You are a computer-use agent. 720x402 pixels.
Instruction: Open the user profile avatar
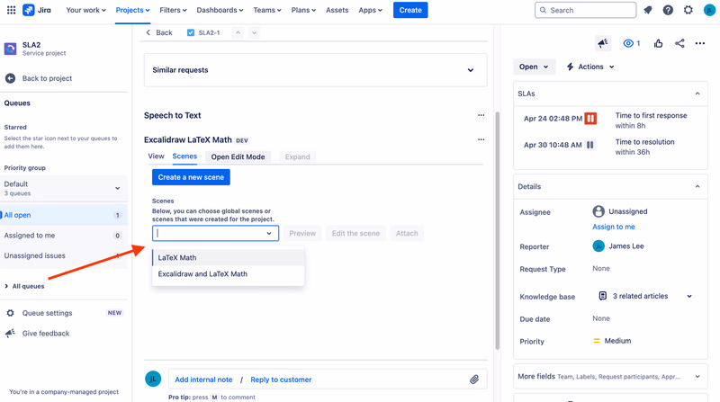pyautogui.click(x=709, y=10)
